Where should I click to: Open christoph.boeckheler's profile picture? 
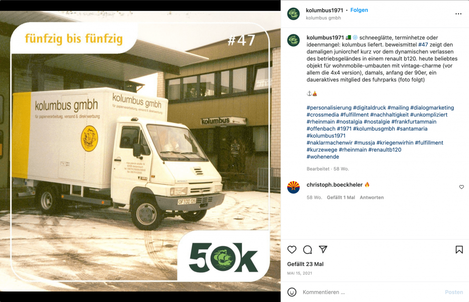tap(294, 187)
